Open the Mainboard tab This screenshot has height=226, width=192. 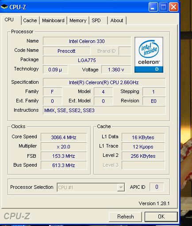(53, 20)
